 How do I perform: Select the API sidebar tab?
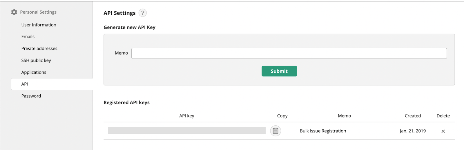[x=52, y=84]
